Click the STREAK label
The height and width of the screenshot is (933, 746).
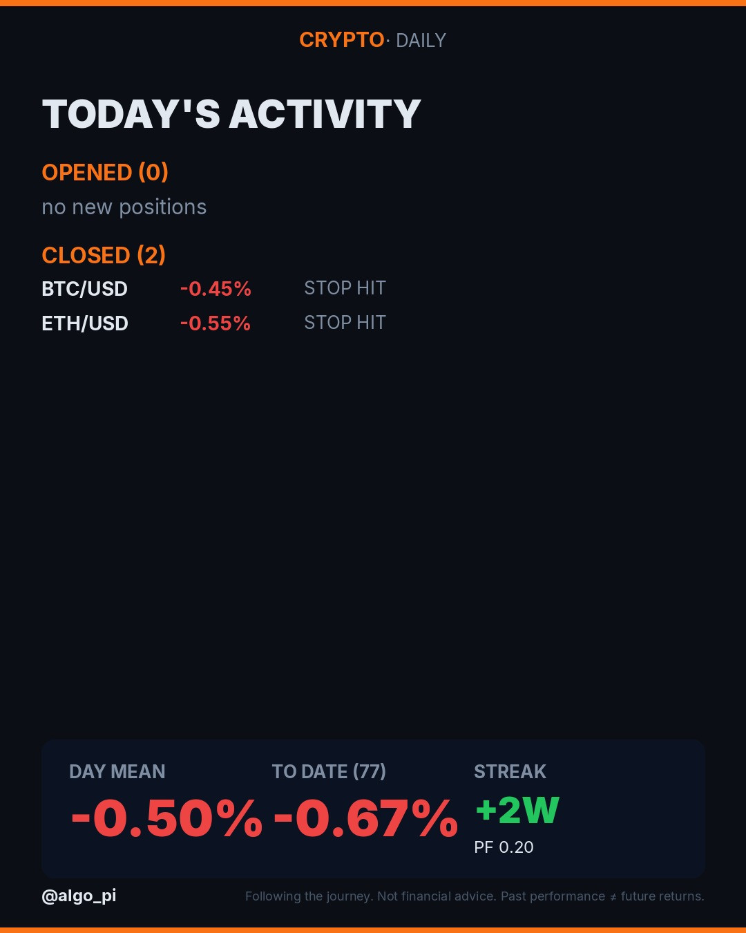tap(510, 771)
